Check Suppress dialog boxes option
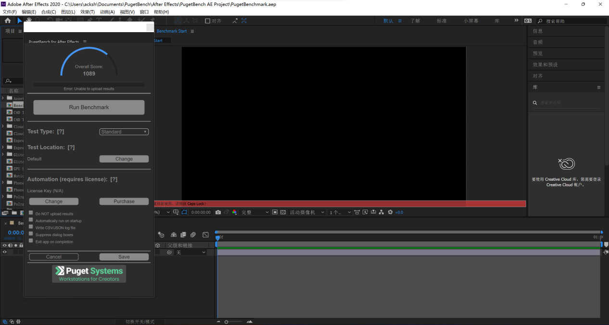This screenshot has height=325, width=609. (x=31, y=234)
